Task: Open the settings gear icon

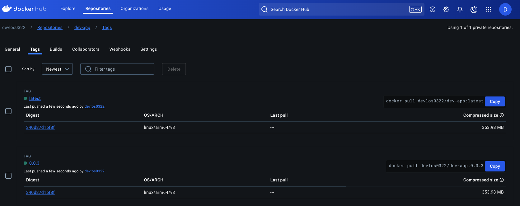Action: click(x=446, y=9)
